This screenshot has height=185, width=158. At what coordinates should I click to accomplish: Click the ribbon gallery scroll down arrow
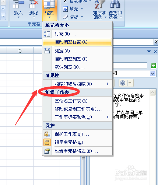click(3, 9)
